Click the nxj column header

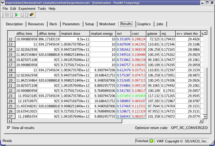click(x=168, y=34)
